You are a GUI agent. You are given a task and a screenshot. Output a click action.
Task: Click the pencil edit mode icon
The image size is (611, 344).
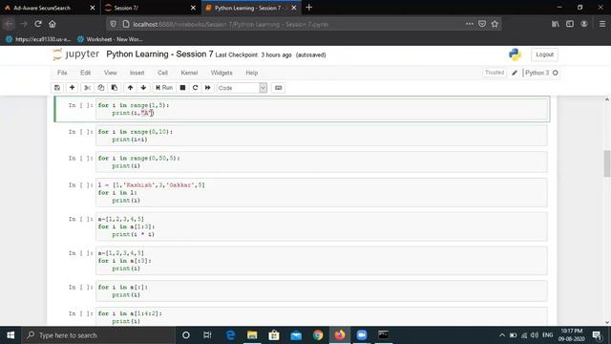point(515,73)
